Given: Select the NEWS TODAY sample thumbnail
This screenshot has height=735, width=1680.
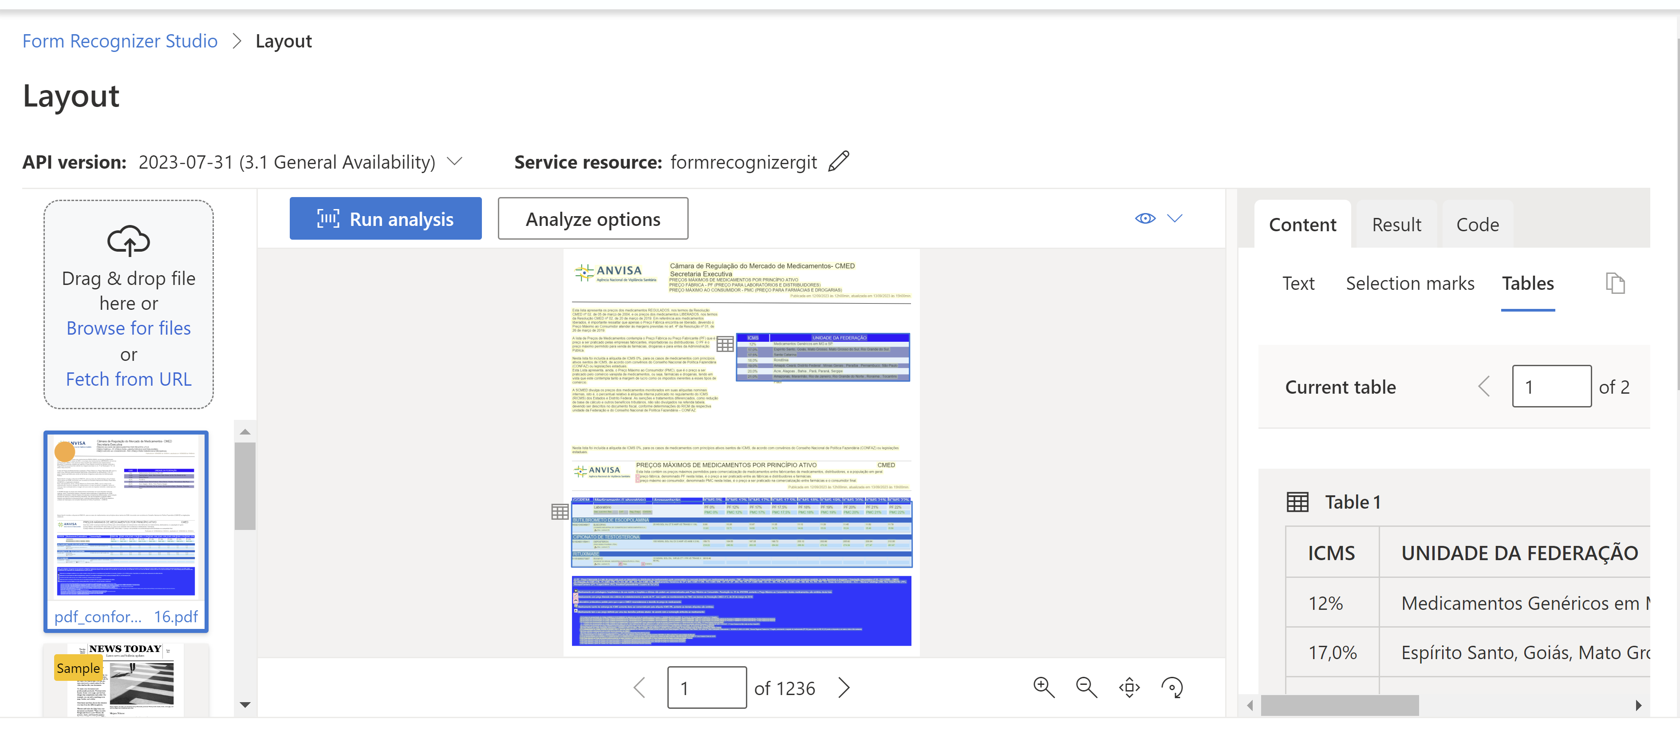Looking at the screenshot, I should pyautogui.click(x=126, y=680).
